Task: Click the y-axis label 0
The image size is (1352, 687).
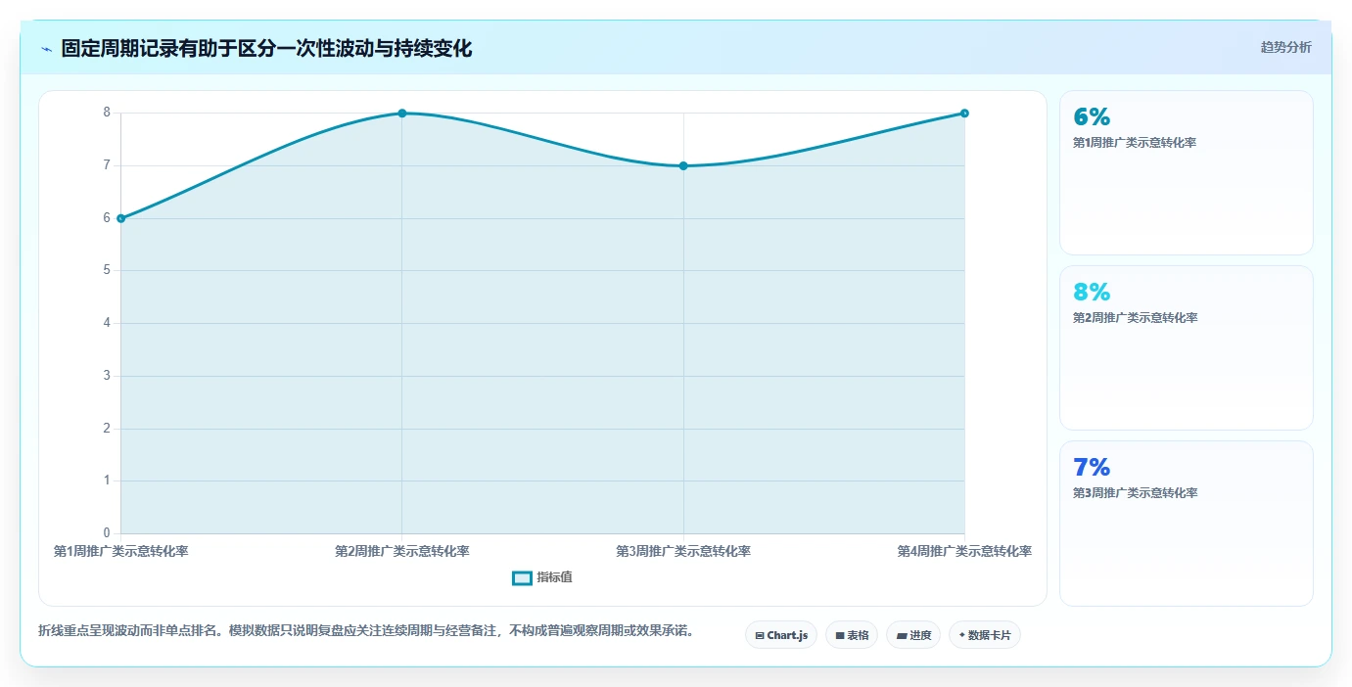Action: [107, 533]
